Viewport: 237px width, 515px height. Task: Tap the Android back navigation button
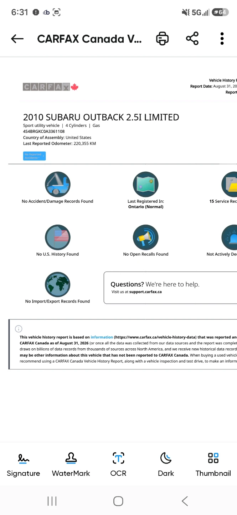pos(185,501)
